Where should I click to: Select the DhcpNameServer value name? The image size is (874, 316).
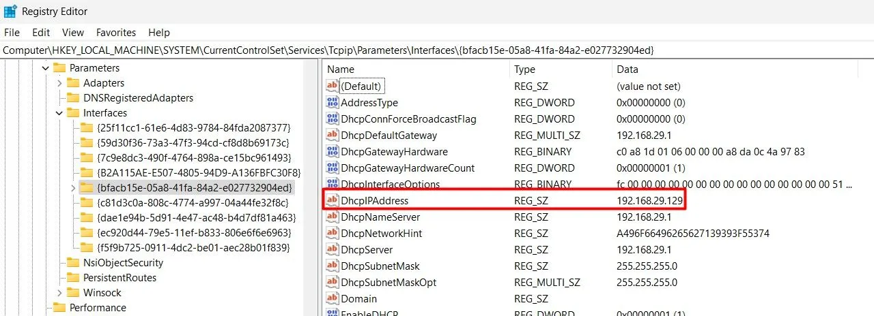pos(380,217)
